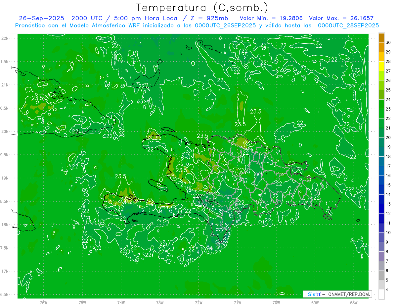The image size is (397, 307).
Task: Click the color scale value "11"
Action: (388, 223)
